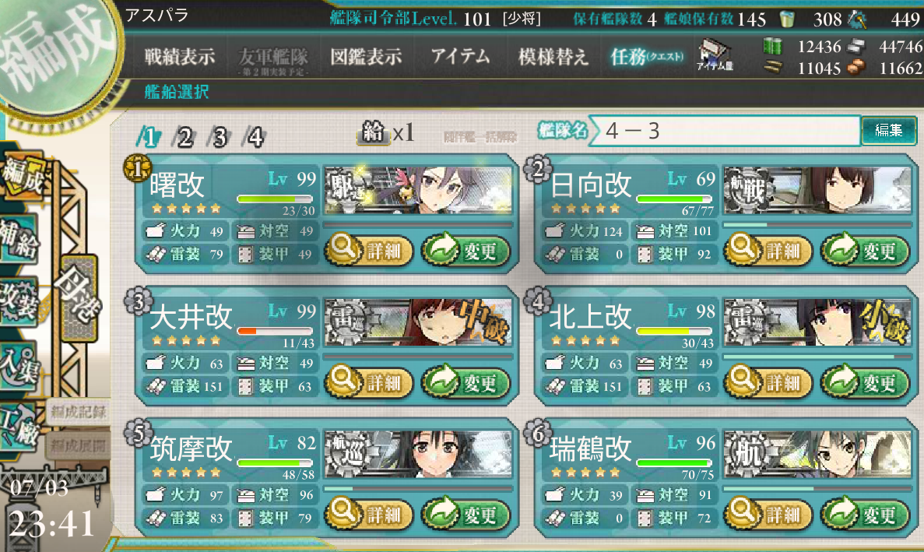
Task: Go to the 入渠 docking sidebar icon
Action: point(19,365)
